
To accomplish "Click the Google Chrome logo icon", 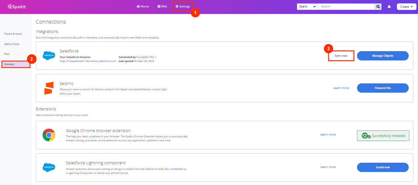I will [x=49, y=135].
